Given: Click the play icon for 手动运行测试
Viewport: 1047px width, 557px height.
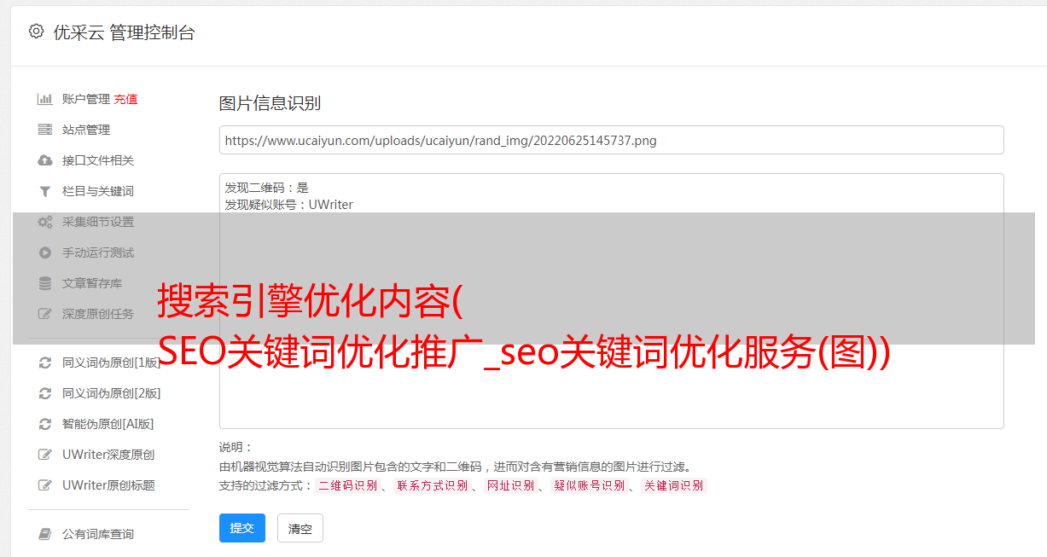Looking at the screenshot, I should tap(45, 252).
